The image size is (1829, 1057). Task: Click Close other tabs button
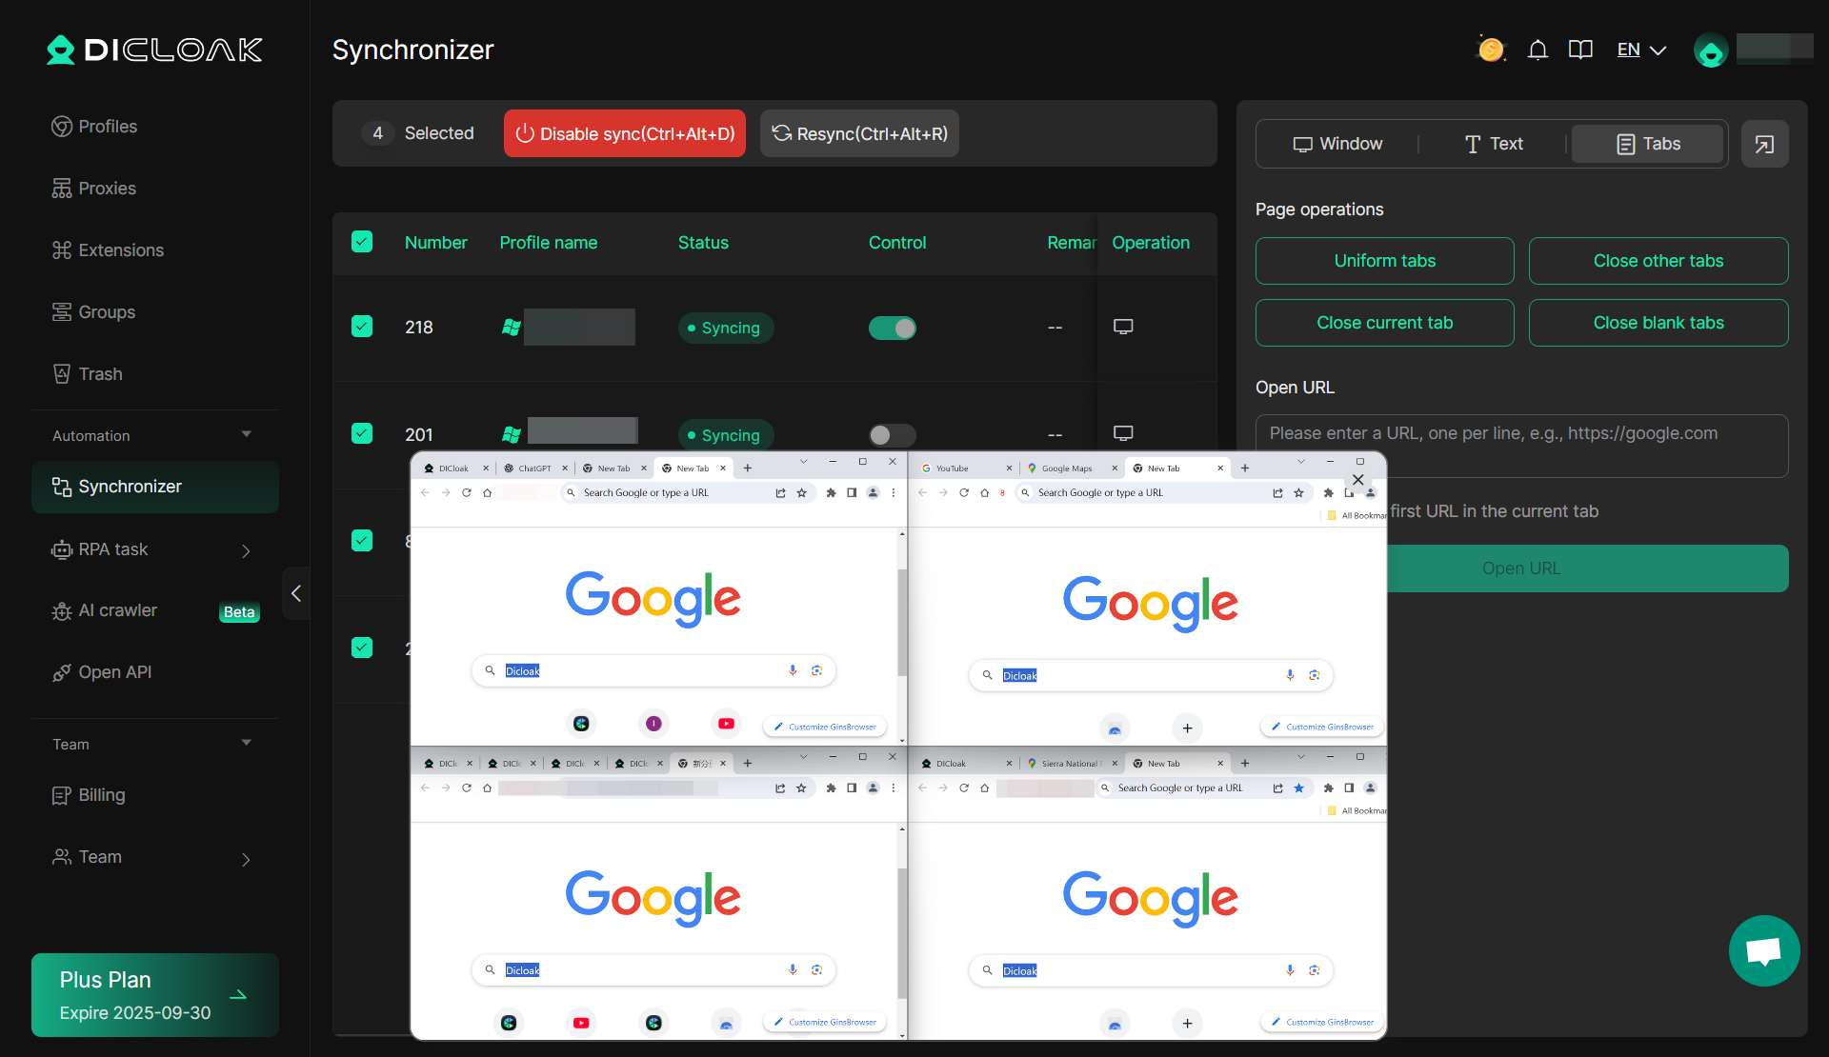tap(1658, 261)
